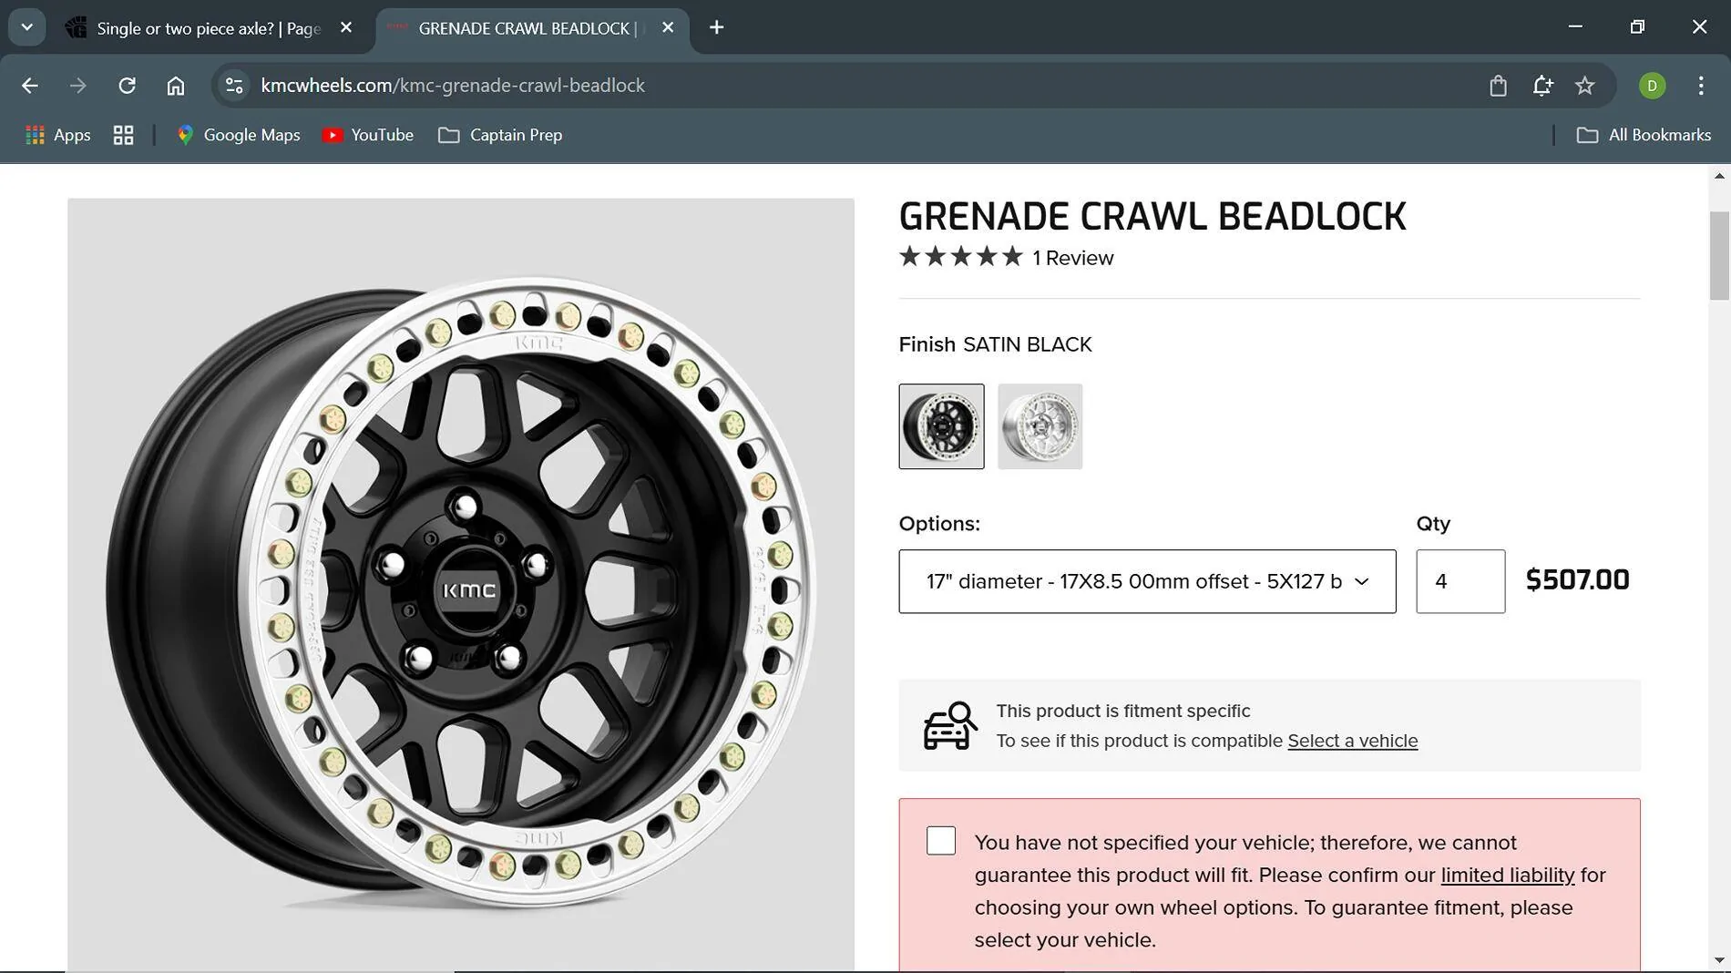Open the browser home page

click(x=176, y=86)
